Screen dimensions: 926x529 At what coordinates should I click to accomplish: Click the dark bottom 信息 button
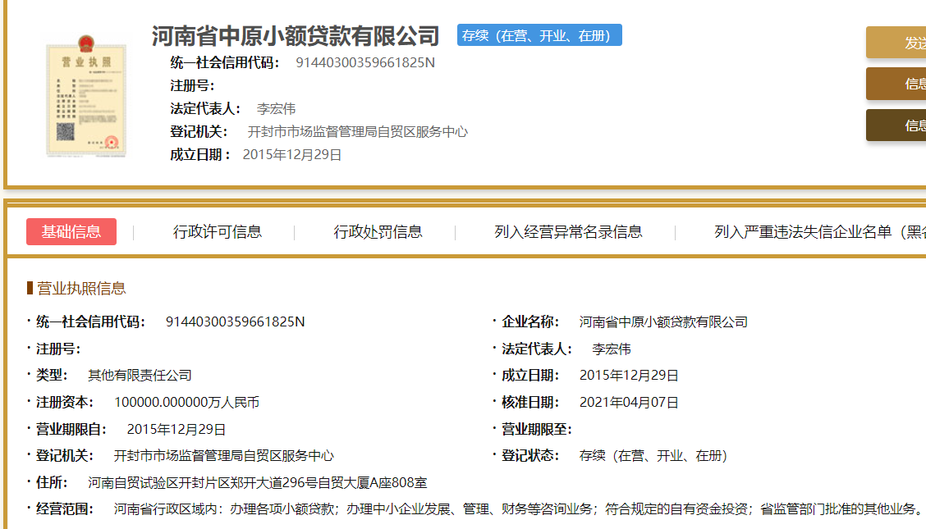903,125
